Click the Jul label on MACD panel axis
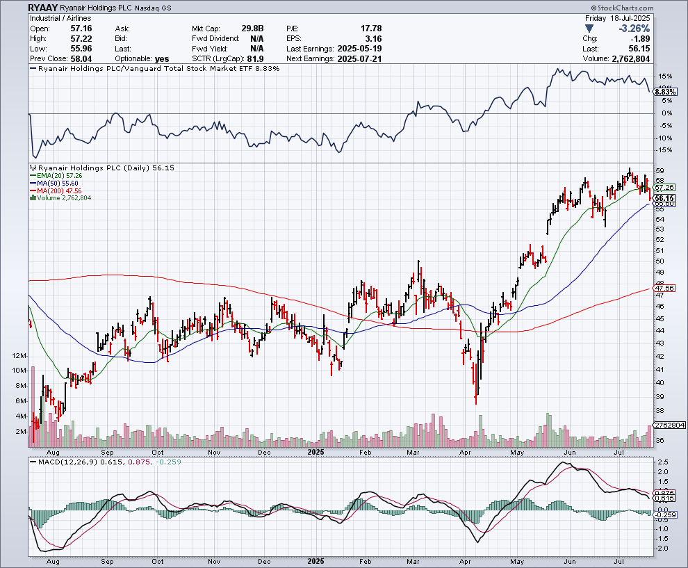 coord(619,562)
